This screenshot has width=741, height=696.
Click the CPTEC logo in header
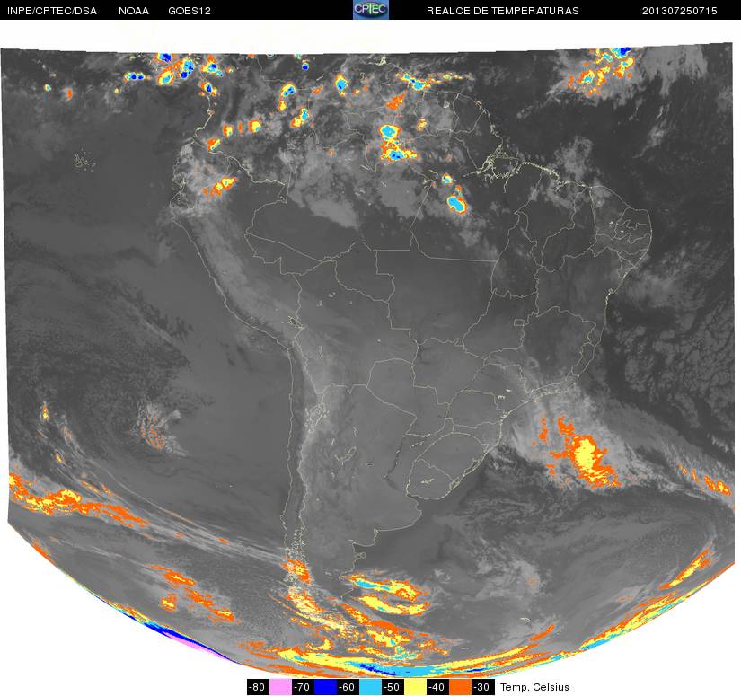click(371, 10)
